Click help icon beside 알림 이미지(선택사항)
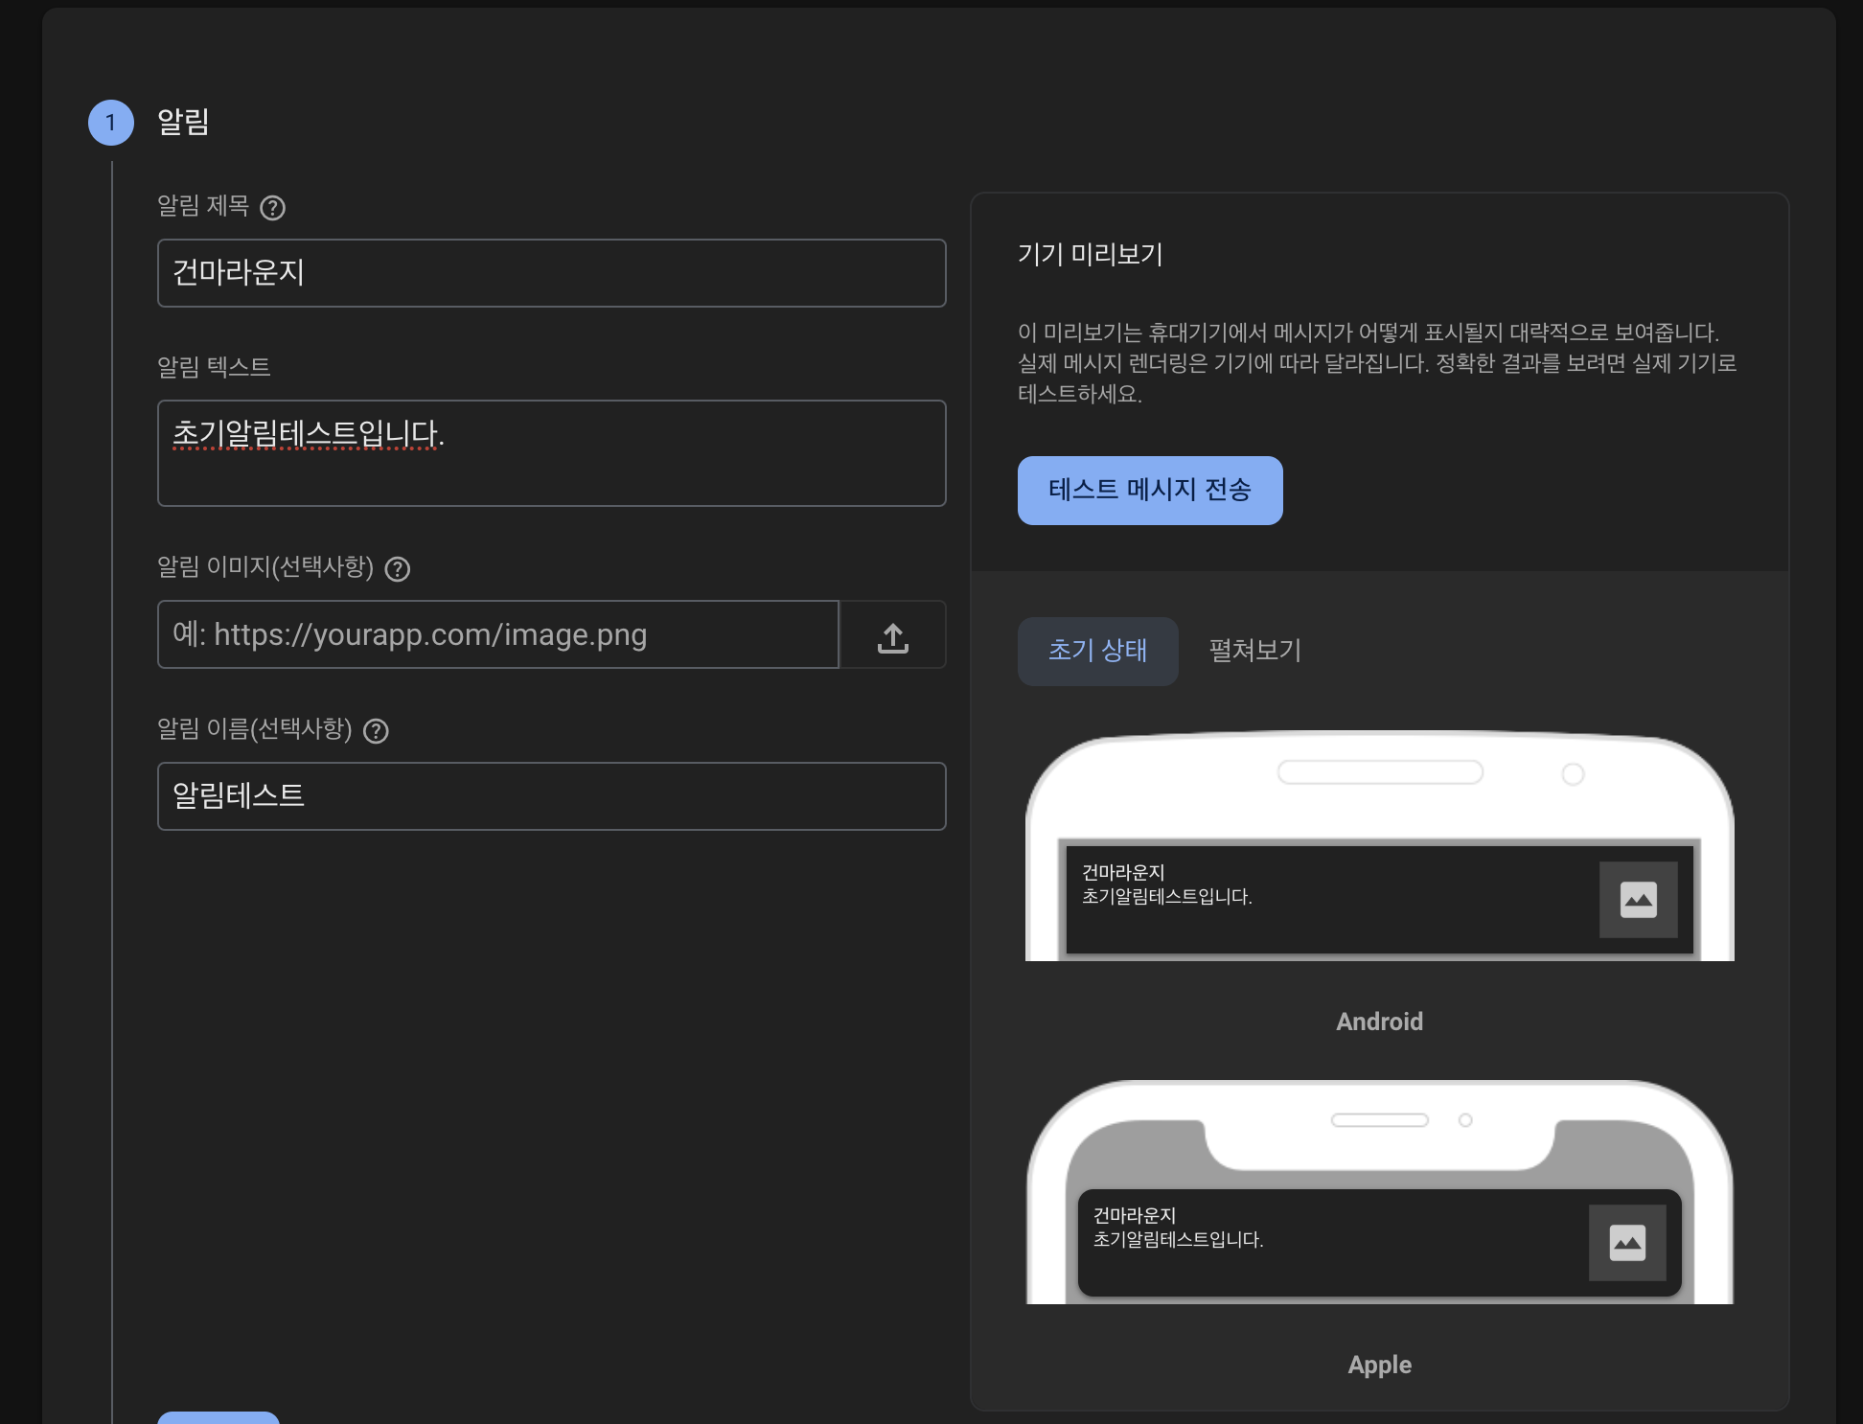This screenshot has width=1863, height=1424. 397,569
